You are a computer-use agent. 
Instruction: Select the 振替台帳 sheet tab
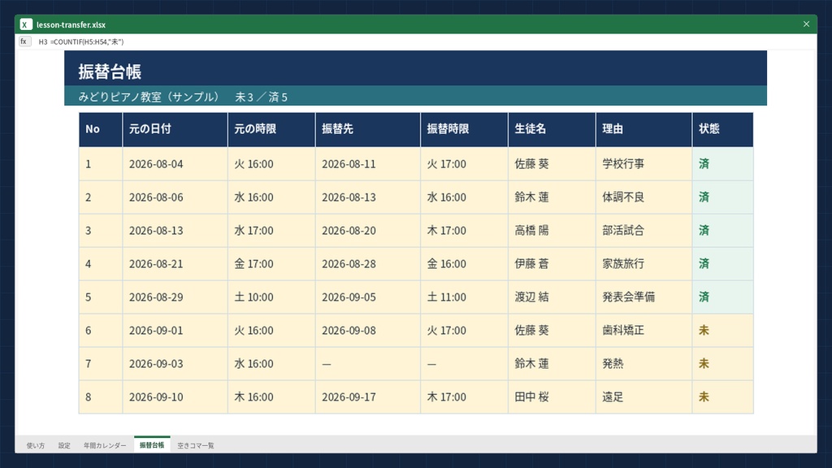coord(152,444)
